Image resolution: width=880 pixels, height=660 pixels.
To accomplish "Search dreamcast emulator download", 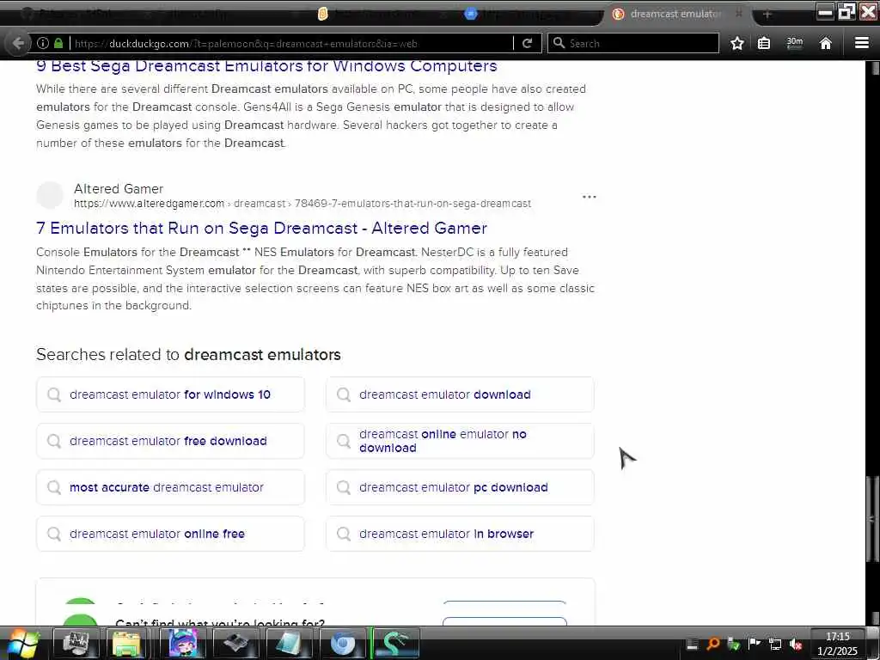I will coord(460,394).
